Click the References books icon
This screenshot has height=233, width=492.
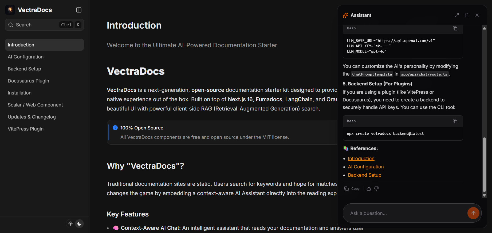[346, 148]
